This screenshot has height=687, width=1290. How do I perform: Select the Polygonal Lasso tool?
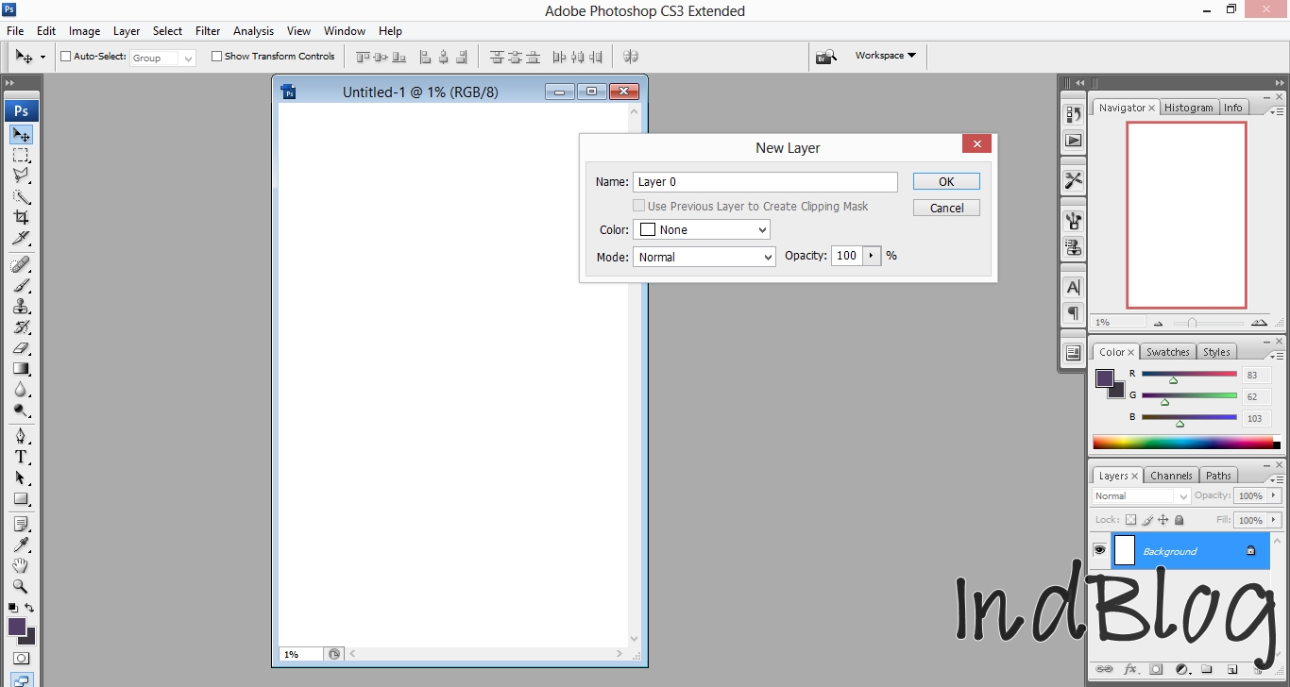coord(21,176)
